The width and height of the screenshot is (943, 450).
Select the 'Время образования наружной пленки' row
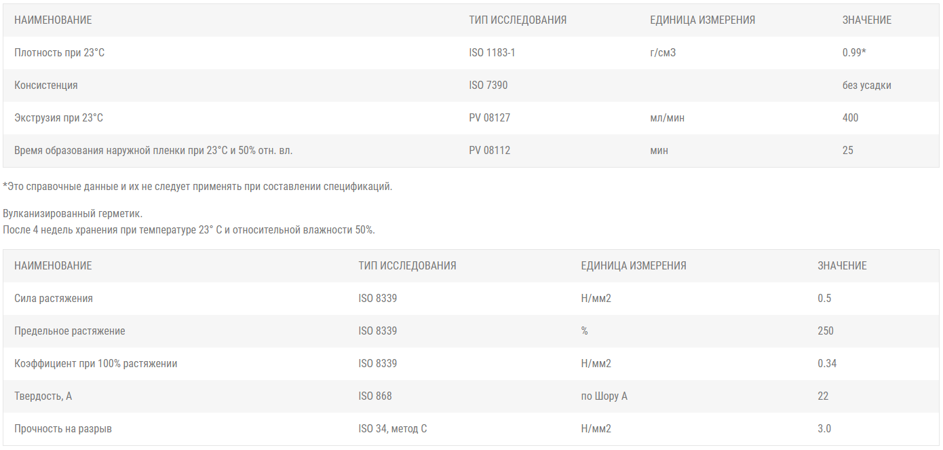coord(153,151)
